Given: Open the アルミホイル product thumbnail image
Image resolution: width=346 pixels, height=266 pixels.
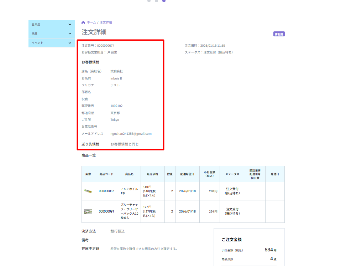Looking at the screenshot, I should [88, 191].
